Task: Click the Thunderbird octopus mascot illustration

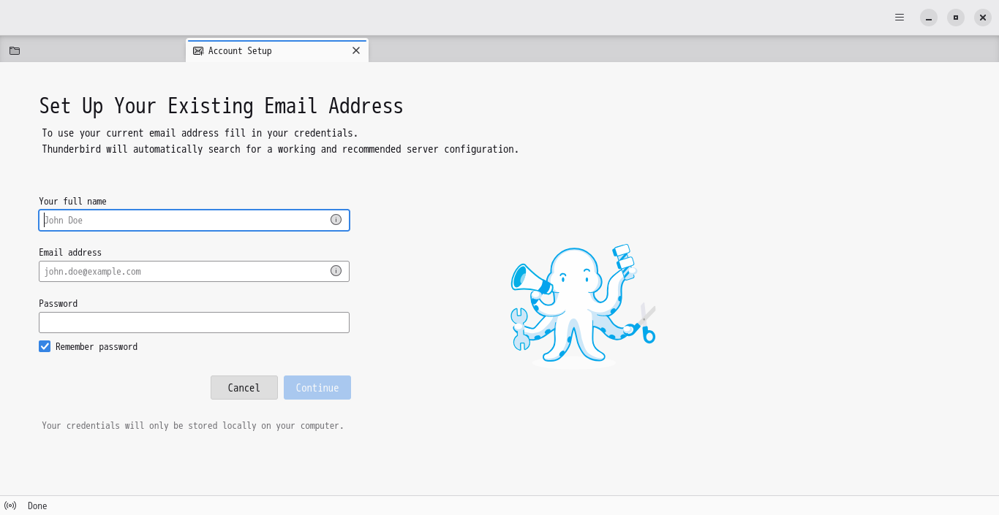Action: pyautogui.click(x=581, y=305)
